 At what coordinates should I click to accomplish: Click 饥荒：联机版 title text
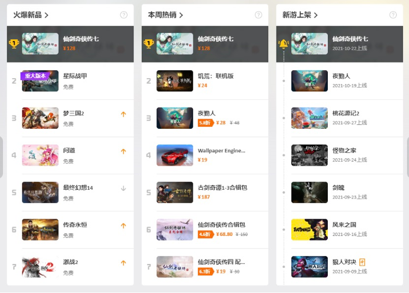click(x=216, y=76)
